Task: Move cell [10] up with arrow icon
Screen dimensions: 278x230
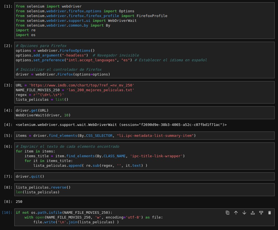Action: tap(236, 213)
